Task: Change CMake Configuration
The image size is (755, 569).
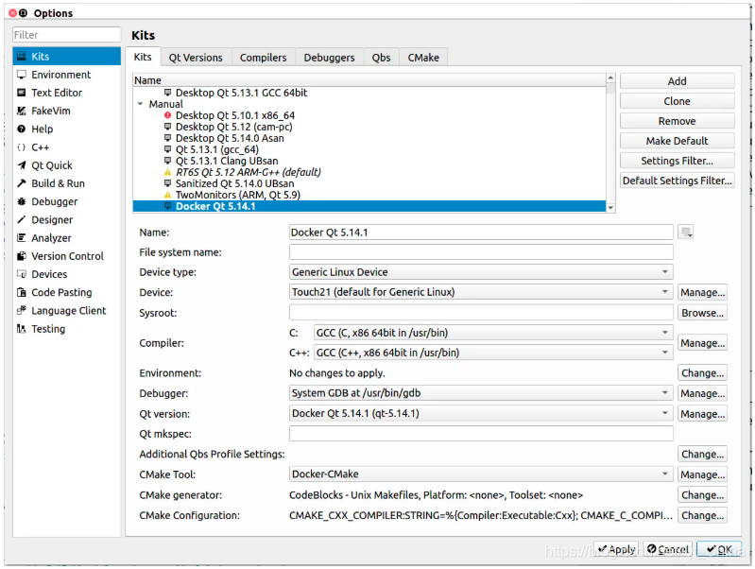Action: 702,515
